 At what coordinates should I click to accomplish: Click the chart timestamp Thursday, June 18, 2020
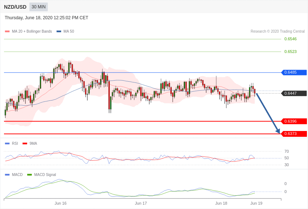46,18
